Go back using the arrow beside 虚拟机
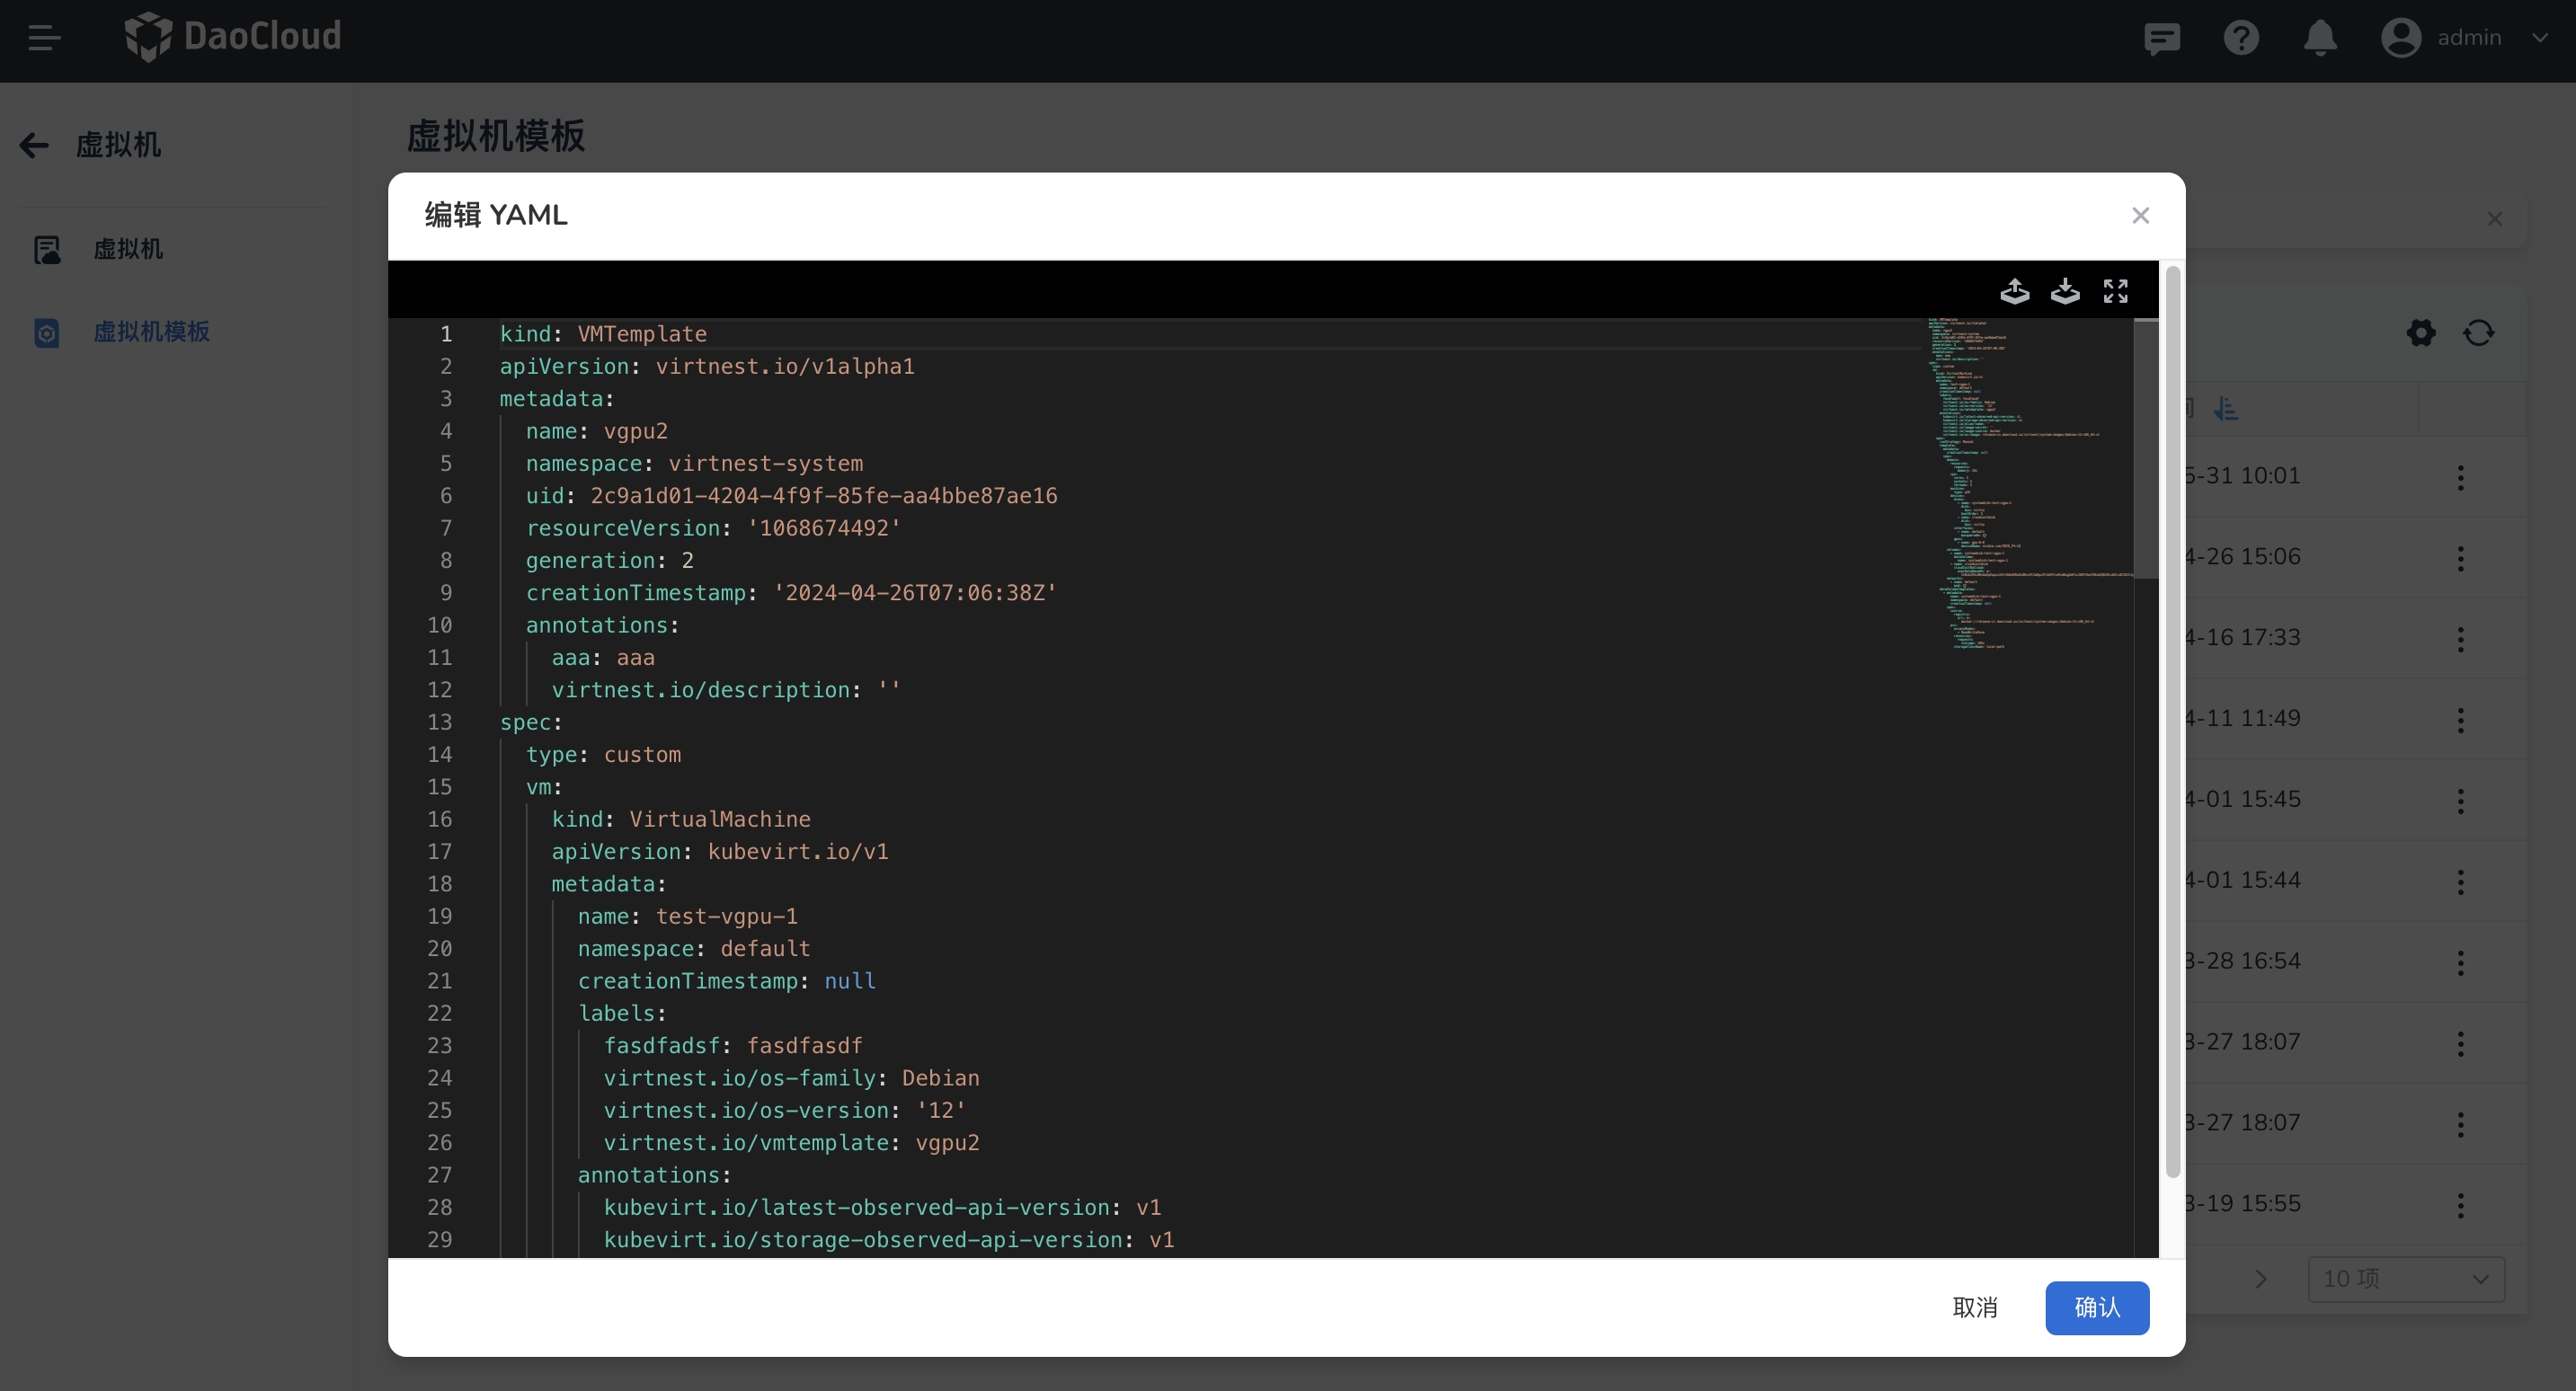 tap(34, 145)
